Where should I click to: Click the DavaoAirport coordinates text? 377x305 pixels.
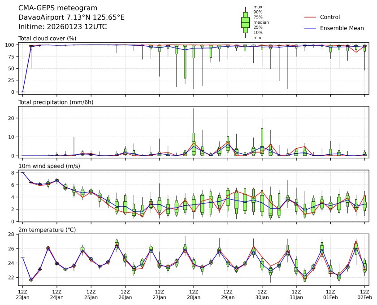click(71, 17)
